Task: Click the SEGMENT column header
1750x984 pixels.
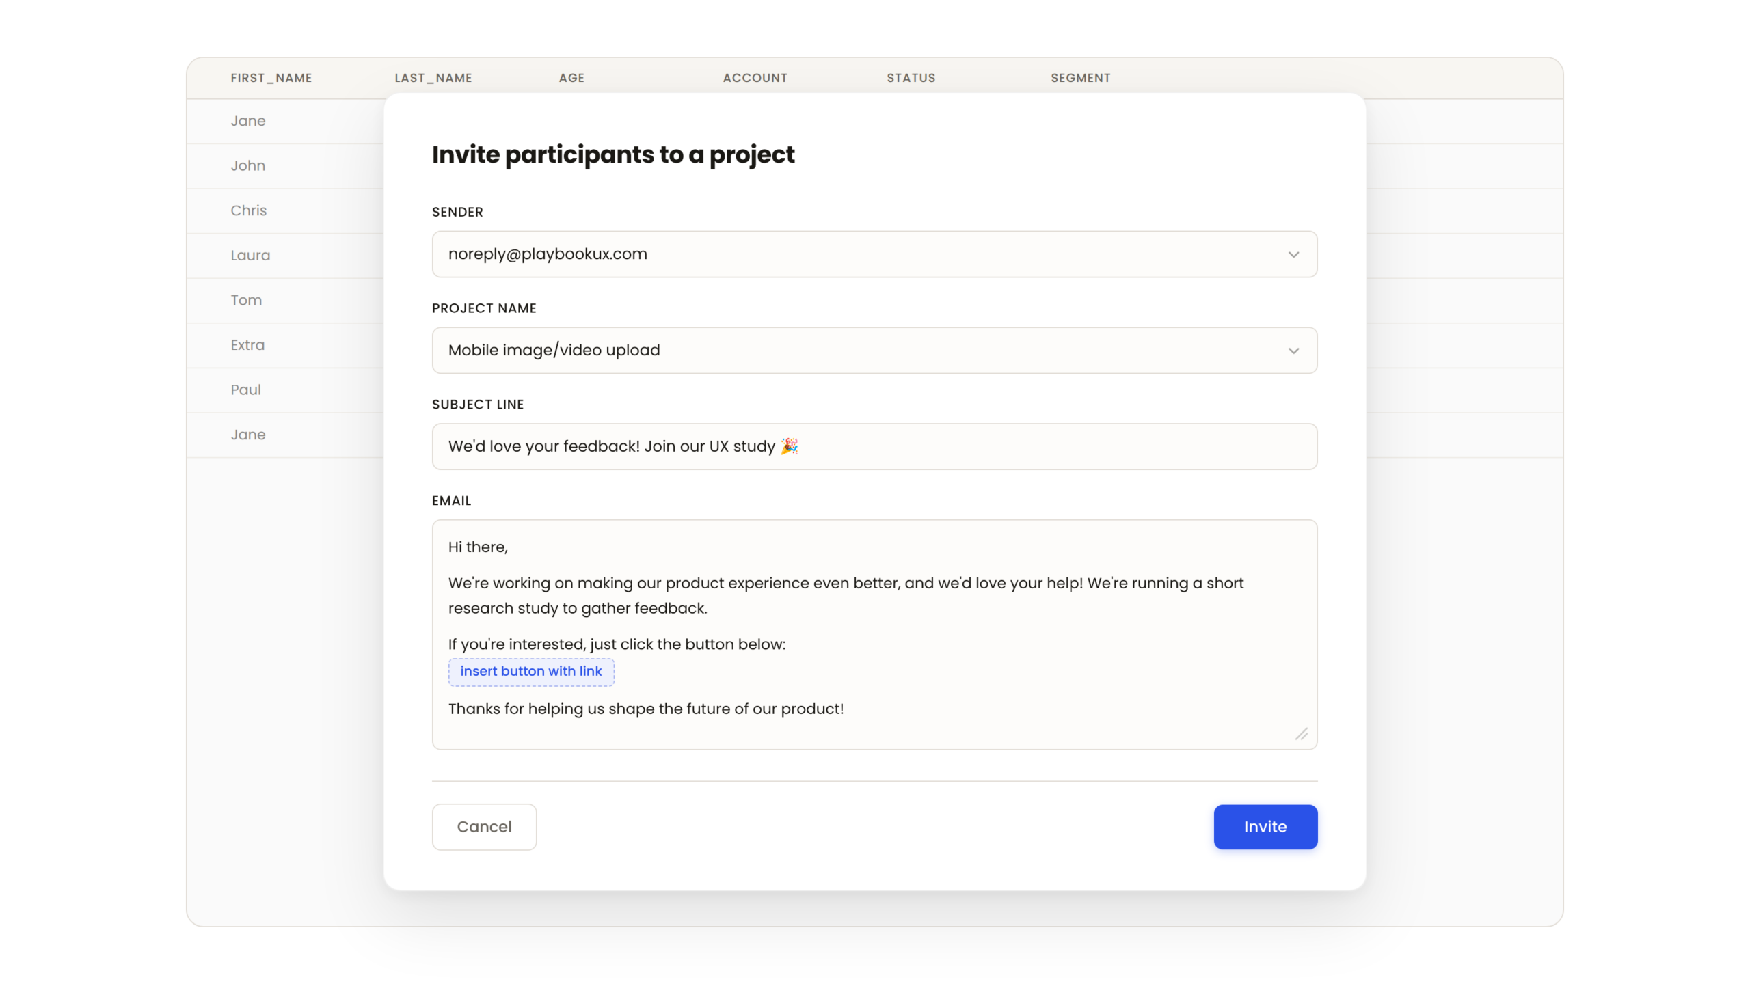Action: pos(1080,78)
